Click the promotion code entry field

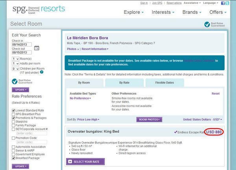31,142
